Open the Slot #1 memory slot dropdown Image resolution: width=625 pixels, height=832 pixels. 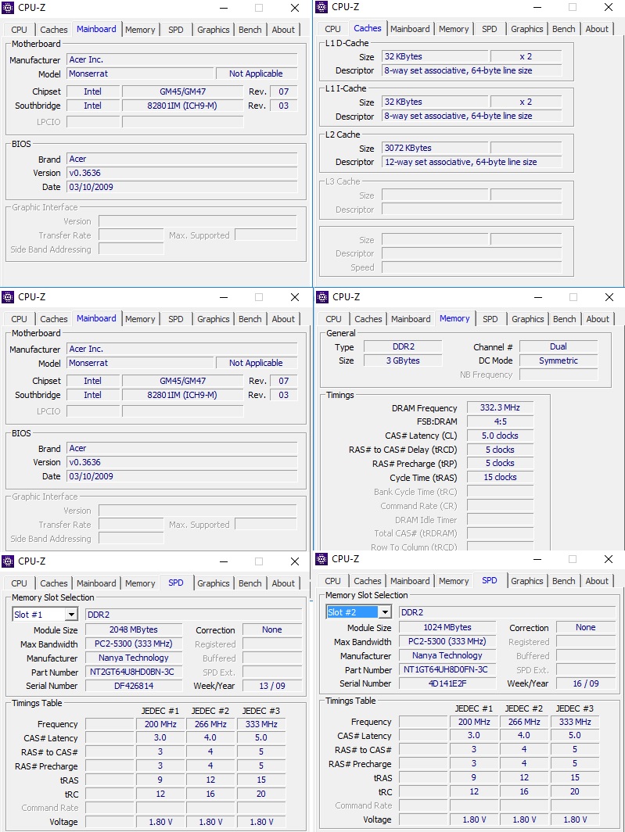click(71, 615)
